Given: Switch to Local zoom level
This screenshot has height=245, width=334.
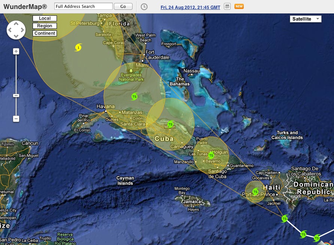Looking at the screenshot, I should (45, 18).
